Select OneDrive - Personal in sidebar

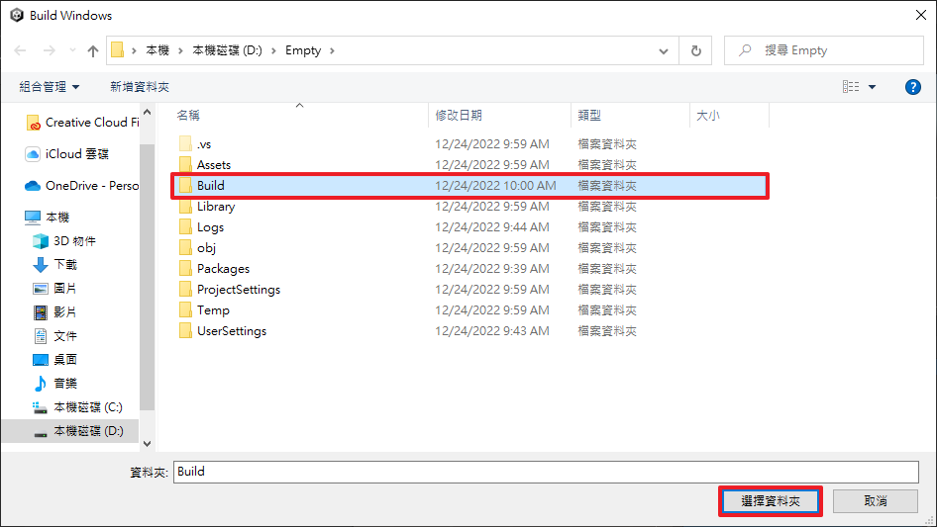pyautogui.click(x=82, y=186)
